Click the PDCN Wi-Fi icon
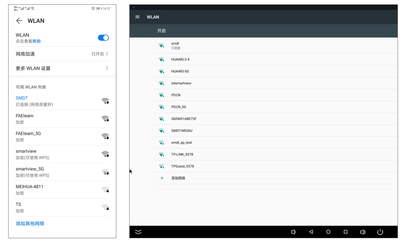 pos(161,95)
